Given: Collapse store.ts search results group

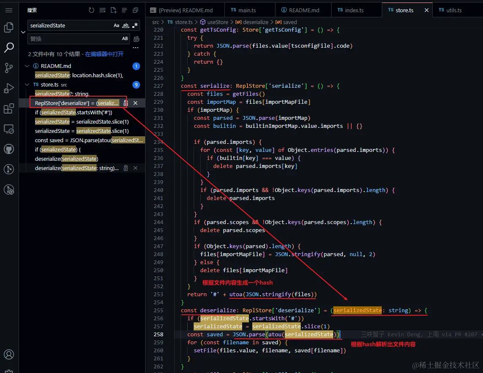Looking at the screenshot, I should [x=27, y=84].
